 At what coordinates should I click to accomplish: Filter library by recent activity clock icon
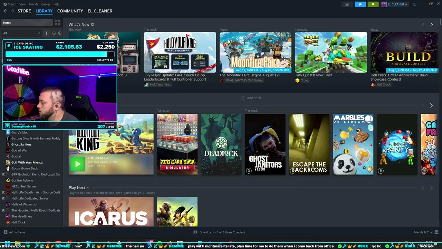[54, 33]
